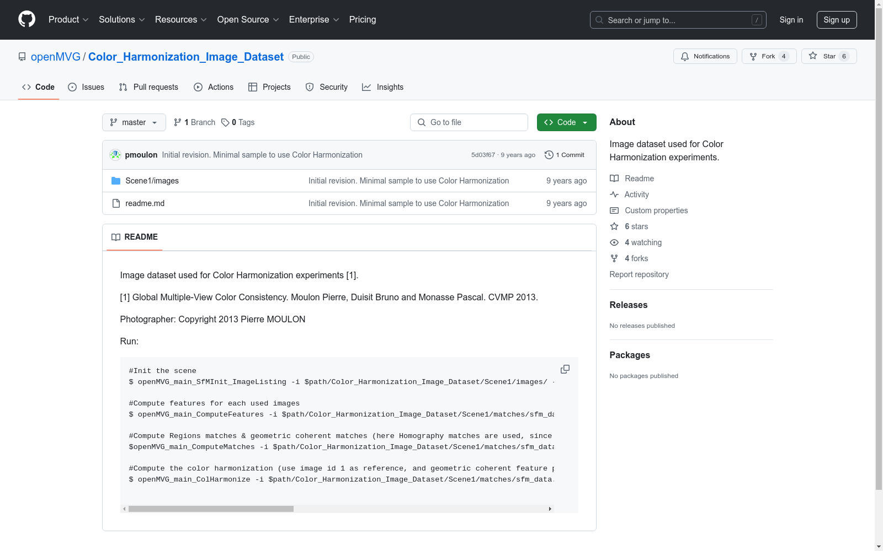Open the Color_Harmonization_Image_Dataset repo link

click(186, 57)
